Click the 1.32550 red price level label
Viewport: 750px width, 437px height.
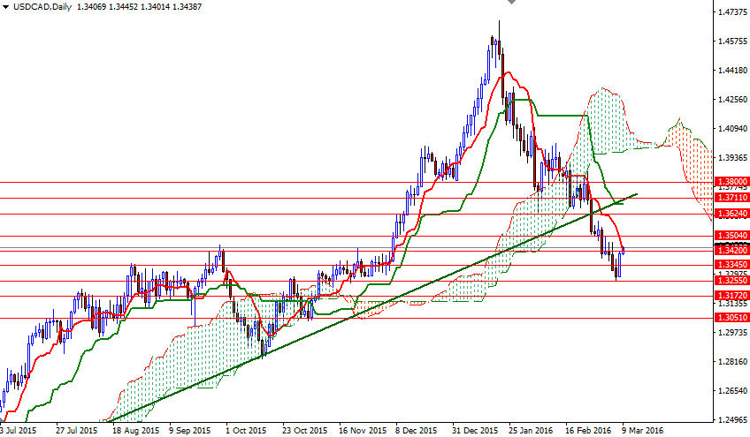pyautogui.click(x=731, y=280)
